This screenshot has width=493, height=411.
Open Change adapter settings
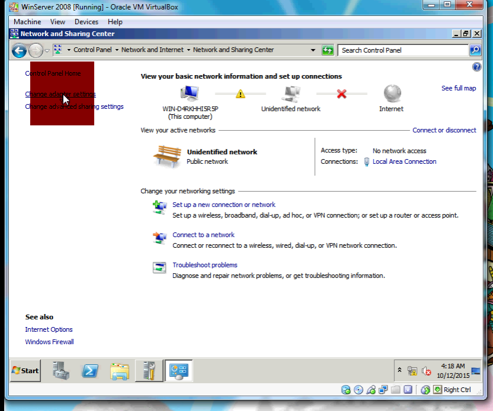pyautogui.click(x=60, y=94)
